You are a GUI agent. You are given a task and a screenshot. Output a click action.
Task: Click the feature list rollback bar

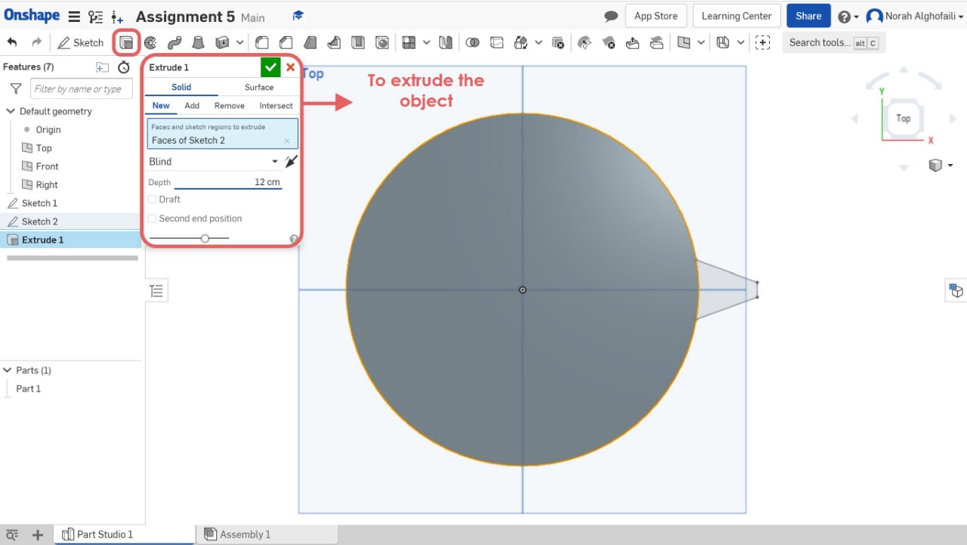(x=73, y=258)
